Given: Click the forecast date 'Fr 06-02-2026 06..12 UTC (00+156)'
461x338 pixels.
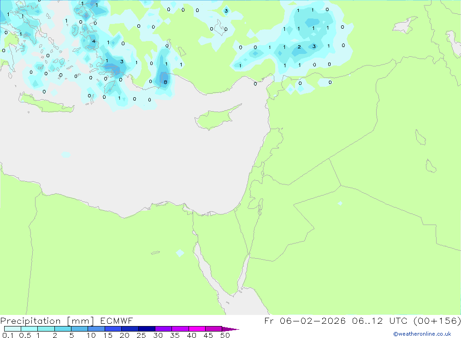Looking at the screenshot, I should tap(362, 320).
